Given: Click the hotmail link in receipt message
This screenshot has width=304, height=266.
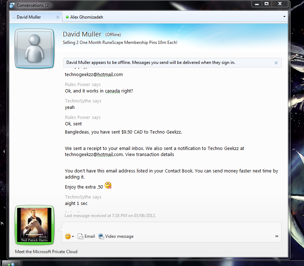Looking at the screenshot, I should click(93, 155).
